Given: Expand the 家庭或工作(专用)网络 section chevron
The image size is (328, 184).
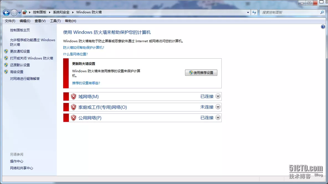Looking at the screenshot, I should (218, 107).
